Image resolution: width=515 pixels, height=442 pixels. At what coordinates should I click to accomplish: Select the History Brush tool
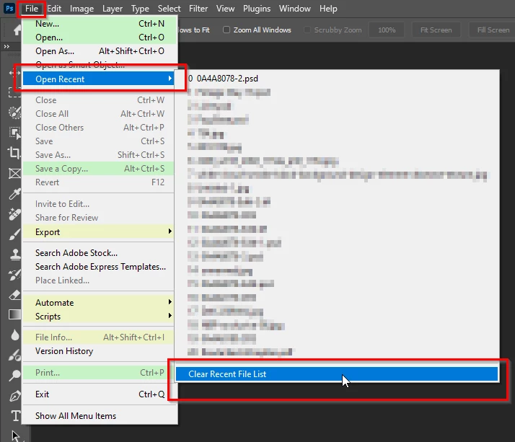[x=14, y=275]
